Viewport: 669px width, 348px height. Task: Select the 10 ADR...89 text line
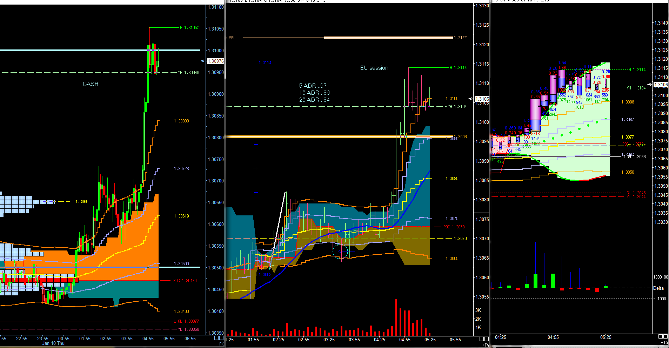(314, 93)
